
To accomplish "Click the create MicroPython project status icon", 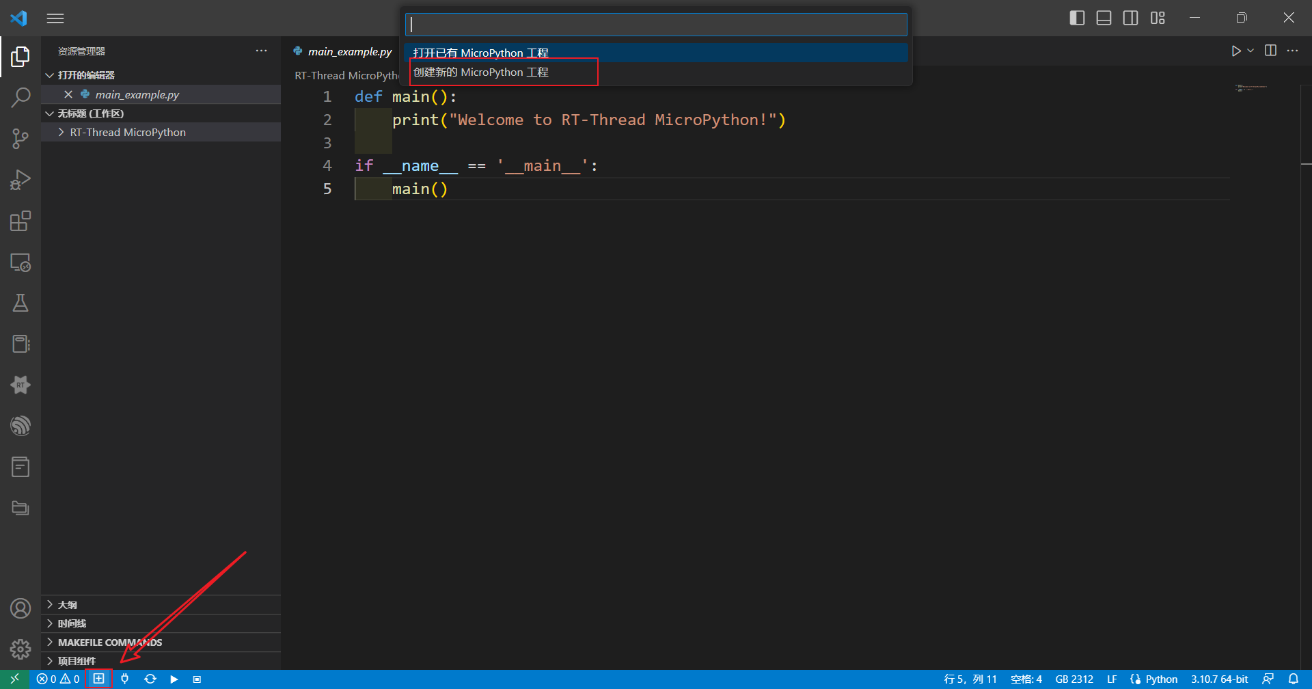I will tap(99, 679).
